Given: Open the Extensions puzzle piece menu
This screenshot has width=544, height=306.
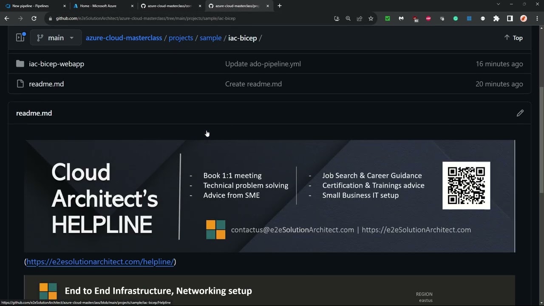Looking at the screenshot, I should [496, 19].
